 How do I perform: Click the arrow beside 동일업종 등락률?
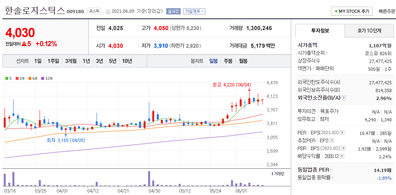[332, 178]
